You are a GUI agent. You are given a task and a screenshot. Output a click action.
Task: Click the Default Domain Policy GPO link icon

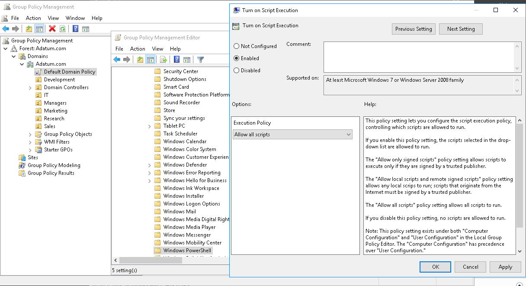point(38,72)
